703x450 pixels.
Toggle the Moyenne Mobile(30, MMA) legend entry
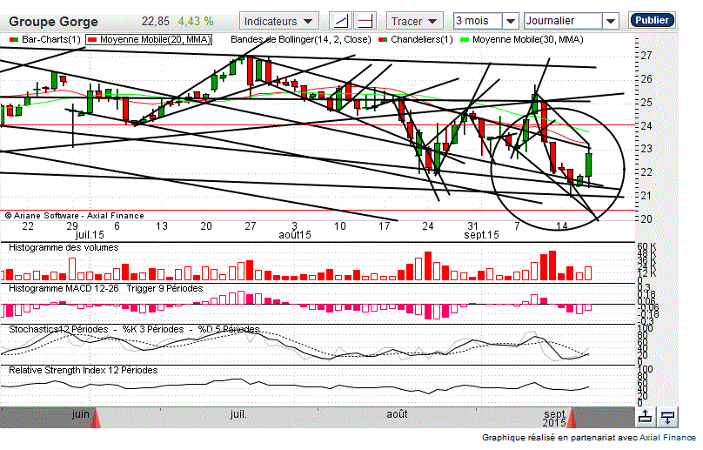522,39
